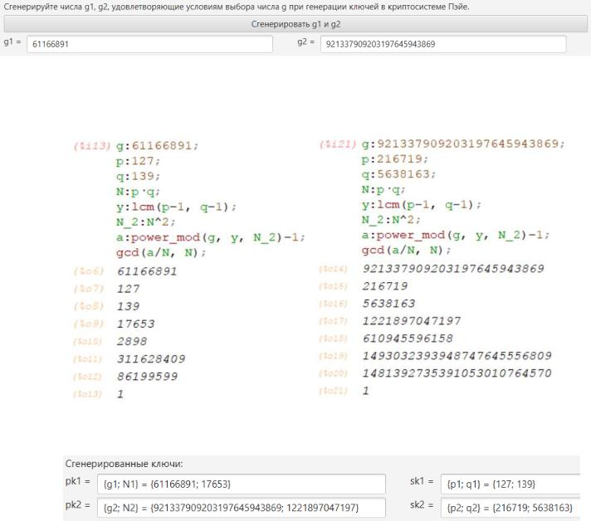Focus the g1 input field containing 61166891
Screen dimensions: 591x521
coord(149,44)
